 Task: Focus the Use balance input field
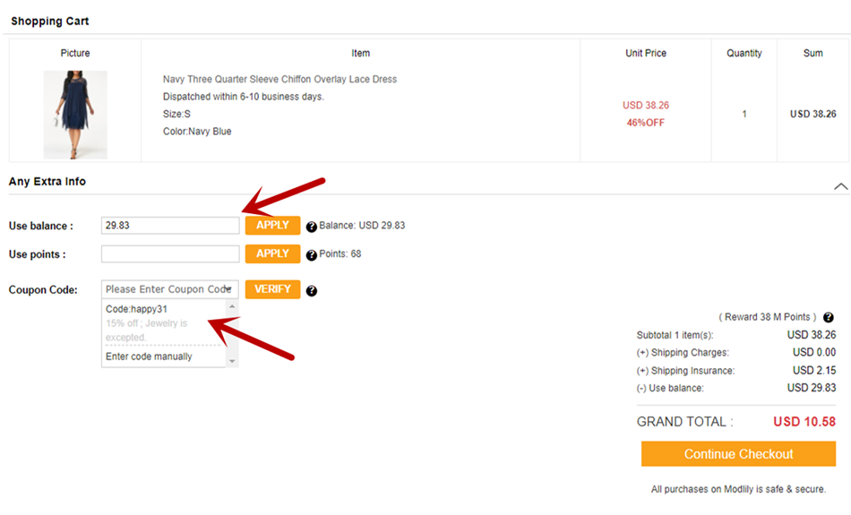pyautogui.click(x=170, y=226)
